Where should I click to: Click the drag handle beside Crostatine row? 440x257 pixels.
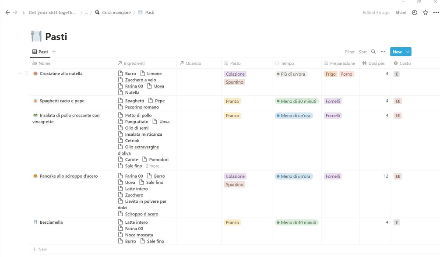tap(26, 74)
